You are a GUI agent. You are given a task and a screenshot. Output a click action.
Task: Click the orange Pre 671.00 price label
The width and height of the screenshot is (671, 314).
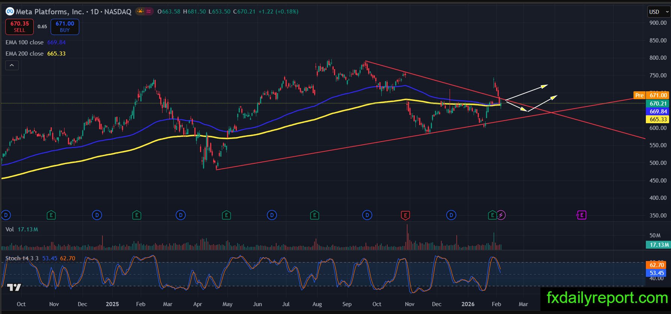point(651,95)
